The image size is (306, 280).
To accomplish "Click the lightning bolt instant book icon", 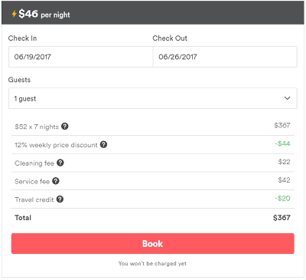I will (x=15, y=14).
